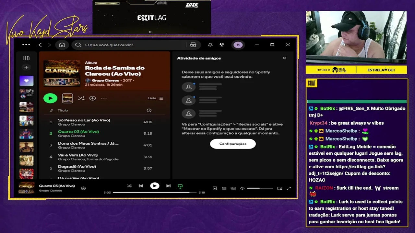Open the Spotify three-dots main menu

(x=26, y=45)
